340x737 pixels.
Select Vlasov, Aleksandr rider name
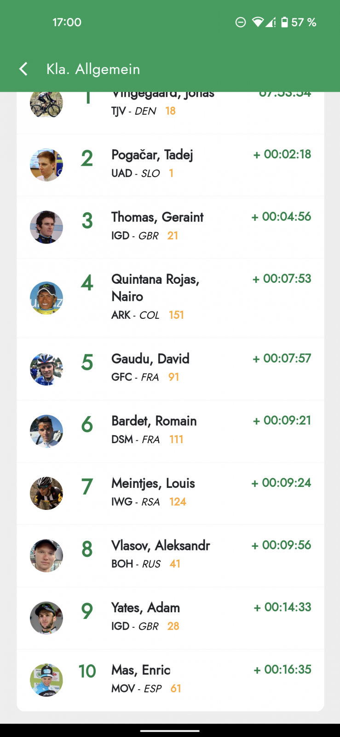coord(161,545)
